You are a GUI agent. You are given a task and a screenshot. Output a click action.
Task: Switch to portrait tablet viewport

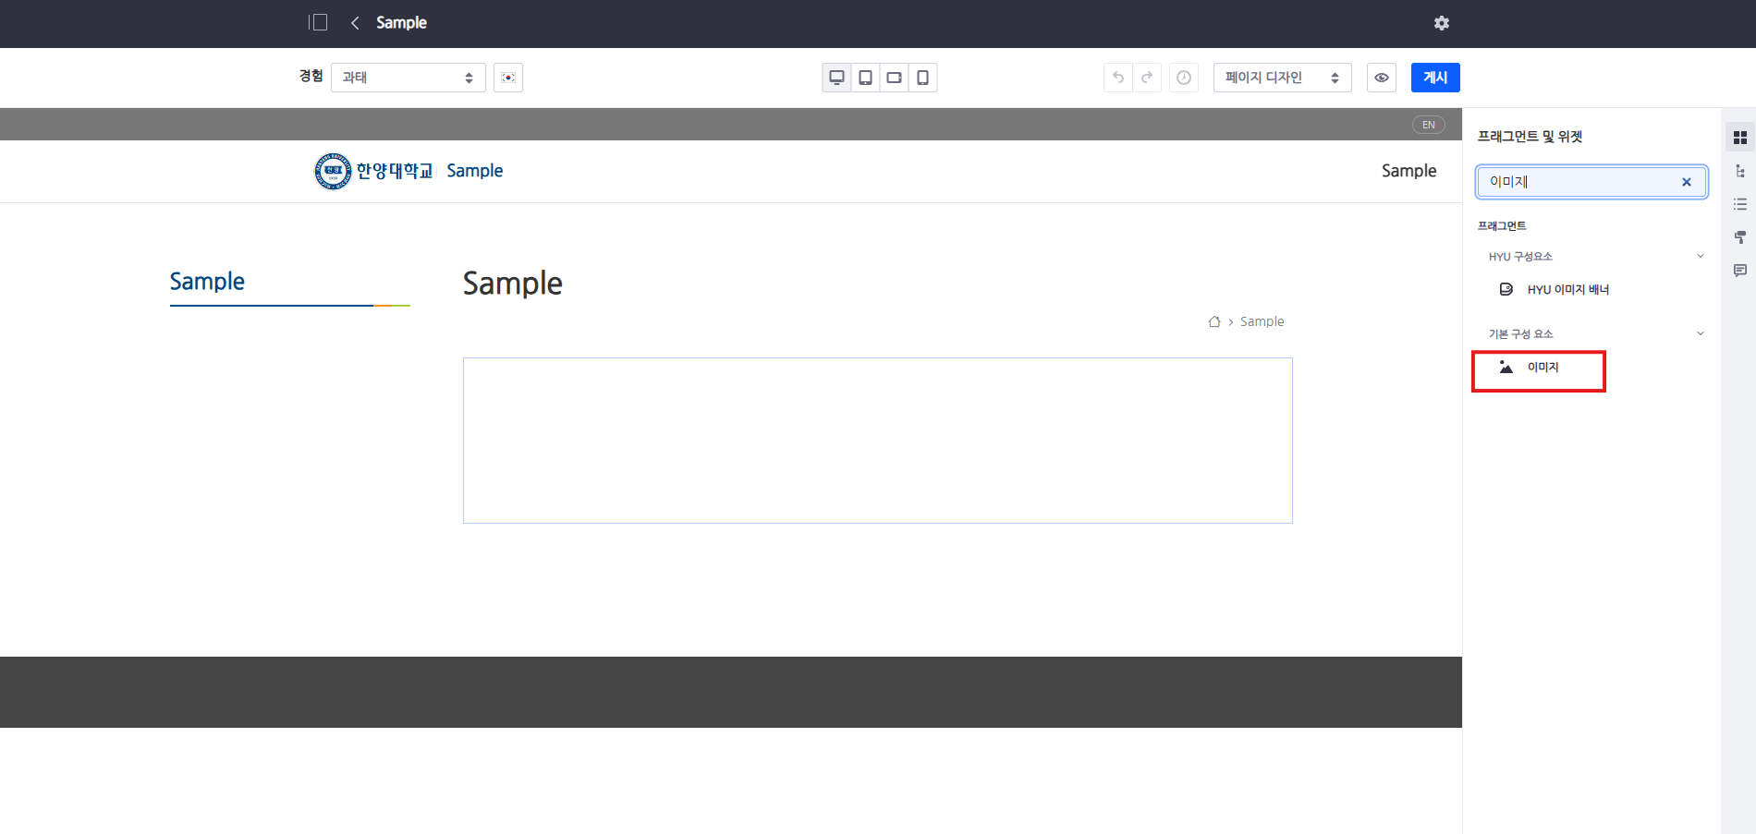865,78
